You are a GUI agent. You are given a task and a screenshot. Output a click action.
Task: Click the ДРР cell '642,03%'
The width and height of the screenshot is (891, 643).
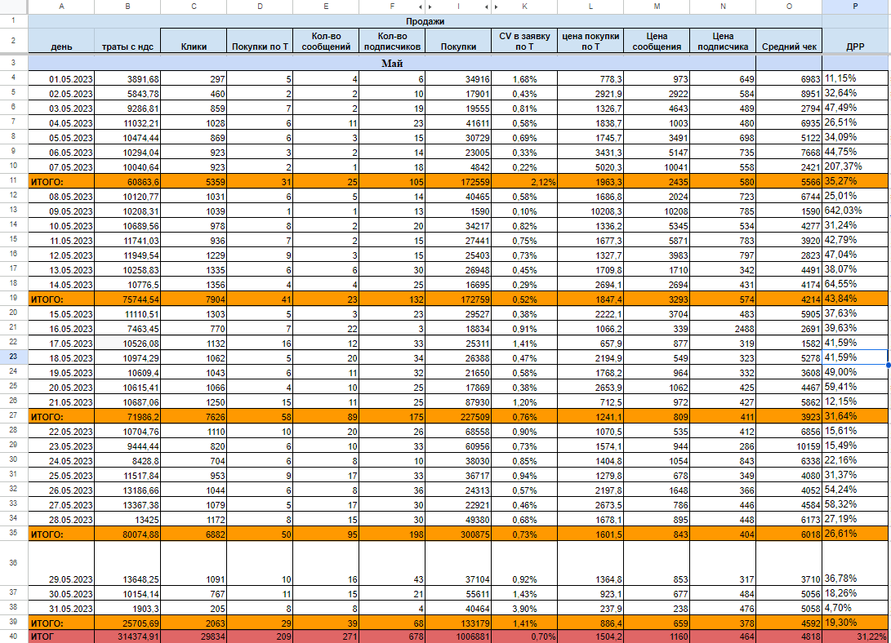(855, 211)
